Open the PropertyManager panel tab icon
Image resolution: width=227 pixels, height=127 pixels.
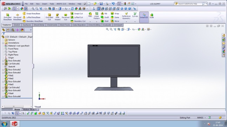[8, 30]
